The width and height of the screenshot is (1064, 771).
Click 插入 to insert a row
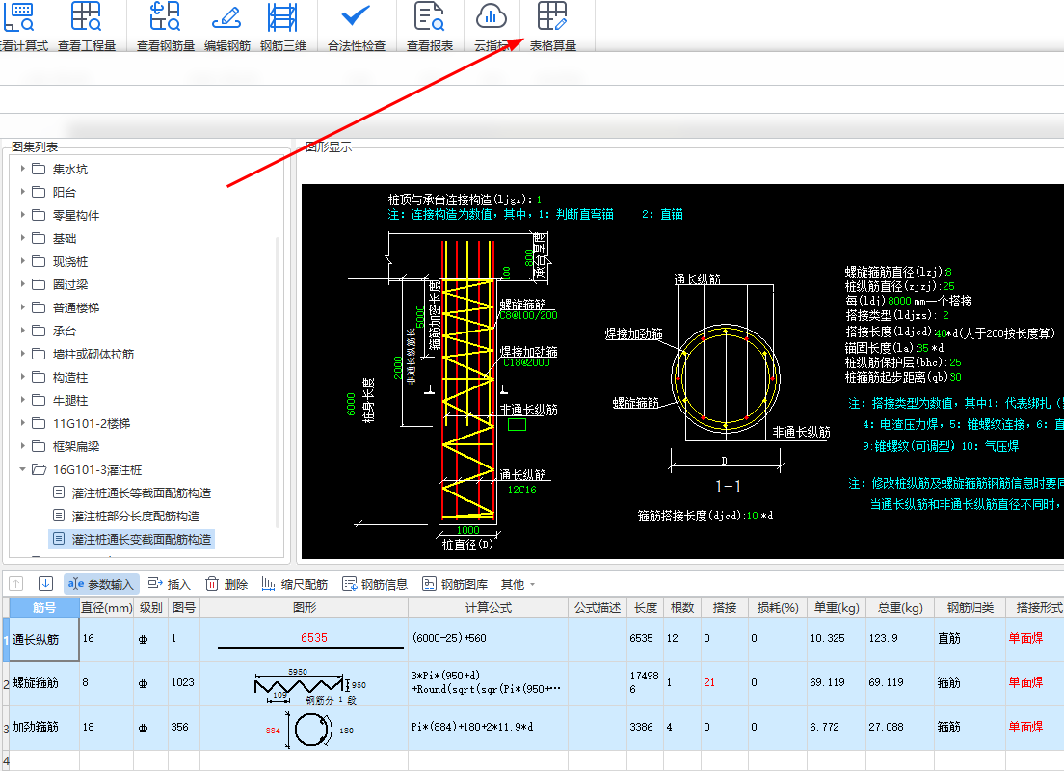[x=169, y=584]
